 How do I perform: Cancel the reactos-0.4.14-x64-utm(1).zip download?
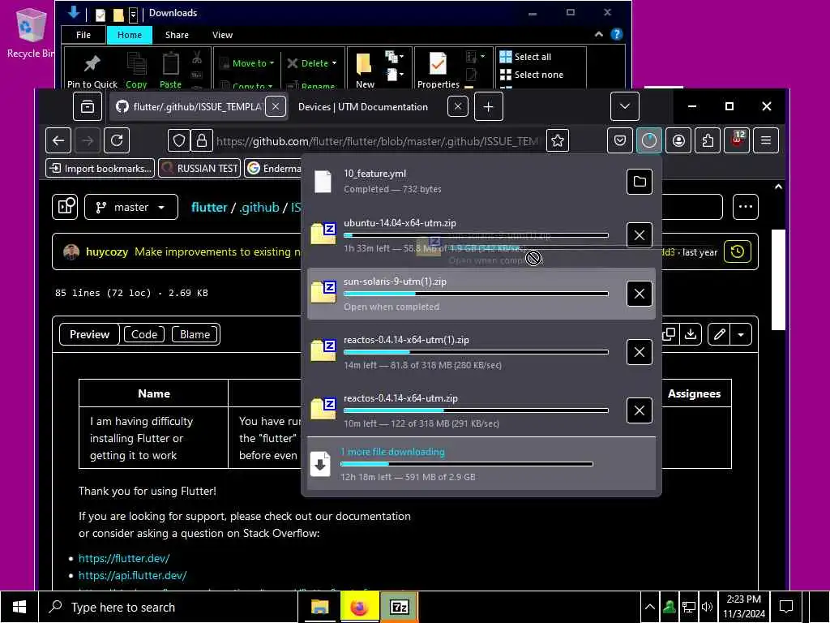tap(639, 352)
